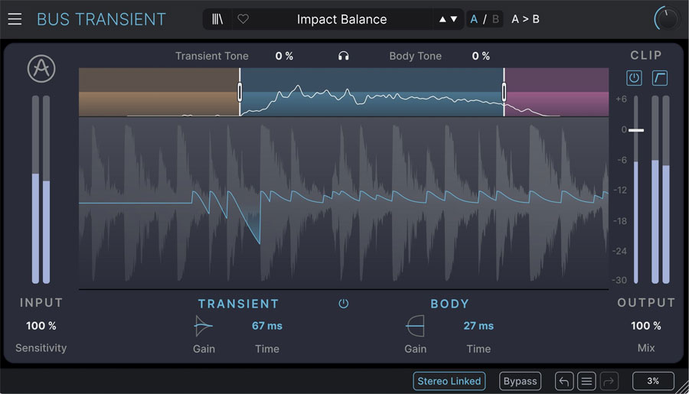Switch to state B
This screenshot has height=394, width=689.
495,19
